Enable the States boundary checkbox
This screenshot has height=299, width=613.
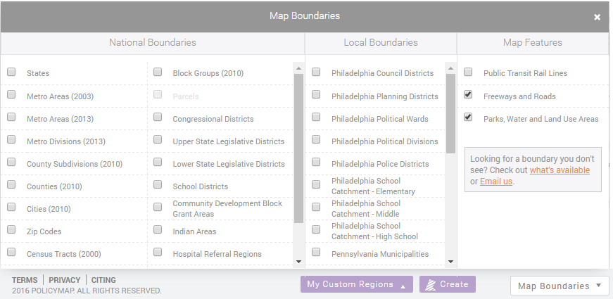(11, 72)
